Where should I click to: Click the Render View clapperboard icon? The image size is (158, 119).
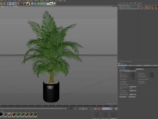pyautogui.click(x=22, y=4)
